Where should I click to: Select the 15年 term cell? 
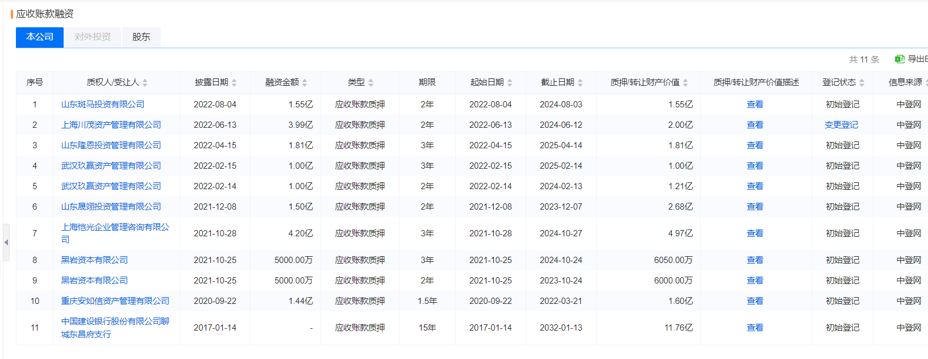click(427, 328)
